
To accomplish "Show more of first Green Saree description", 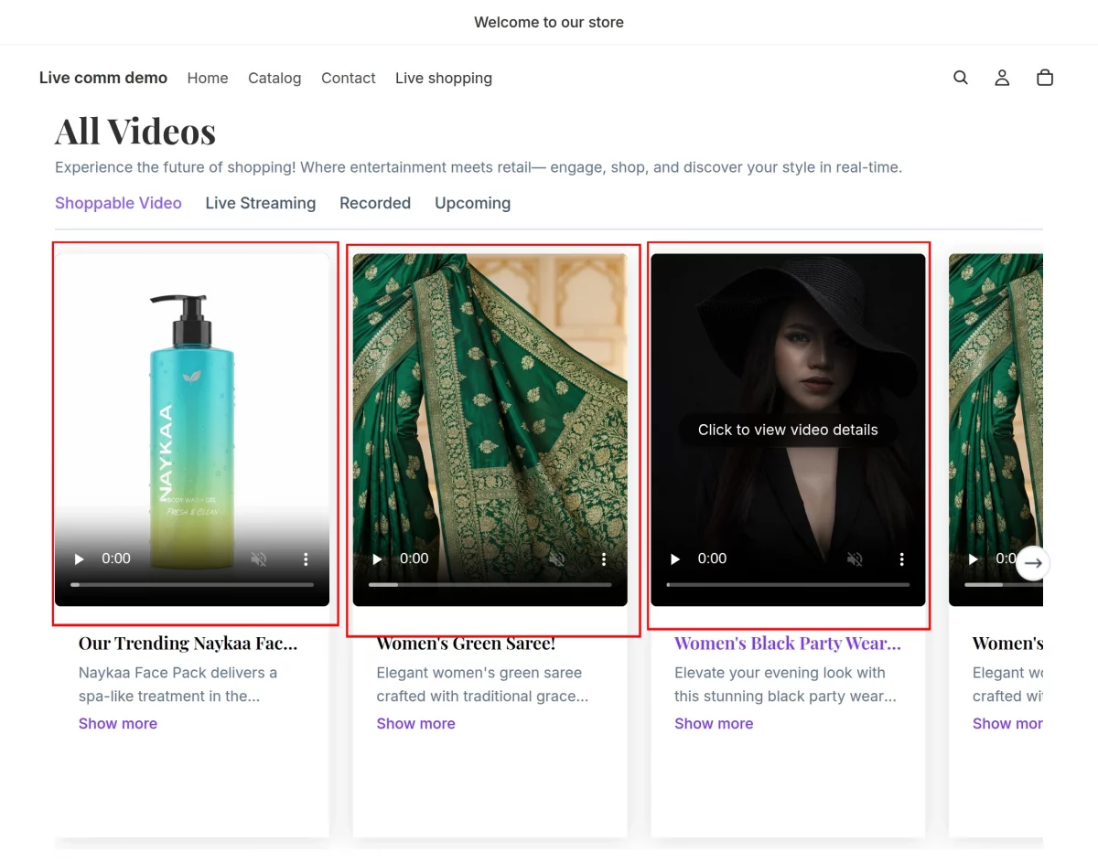I will (x=415, y=723).
